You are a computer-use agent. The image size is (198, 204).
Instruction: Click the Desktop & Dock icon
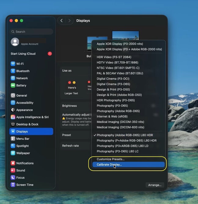point(13,124)
